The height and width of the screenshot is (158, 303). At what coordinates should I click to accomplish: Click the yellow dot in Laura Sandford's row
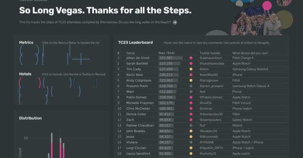pos(191,153)
